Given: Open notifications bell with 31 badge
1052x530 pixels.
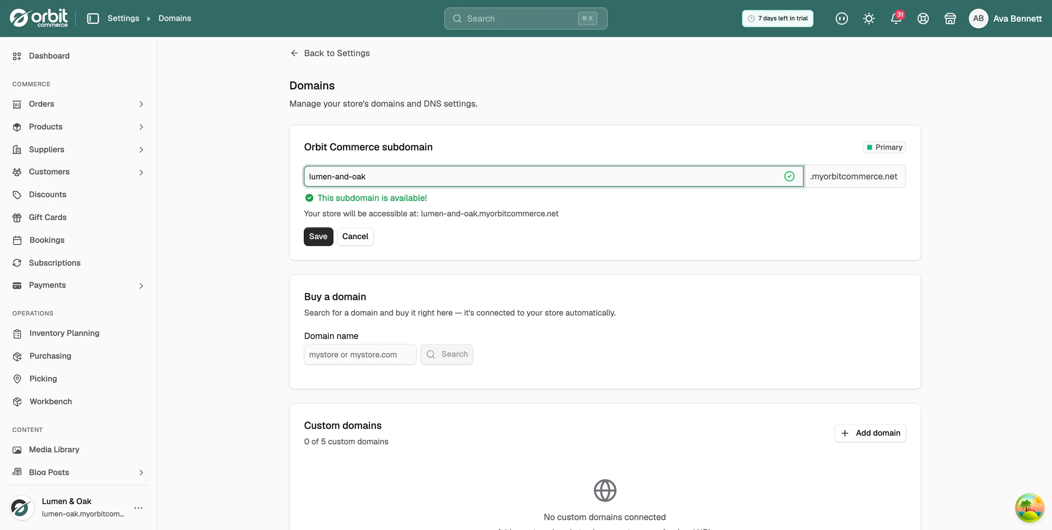Looking at the screenshot, I should [896, 18].
